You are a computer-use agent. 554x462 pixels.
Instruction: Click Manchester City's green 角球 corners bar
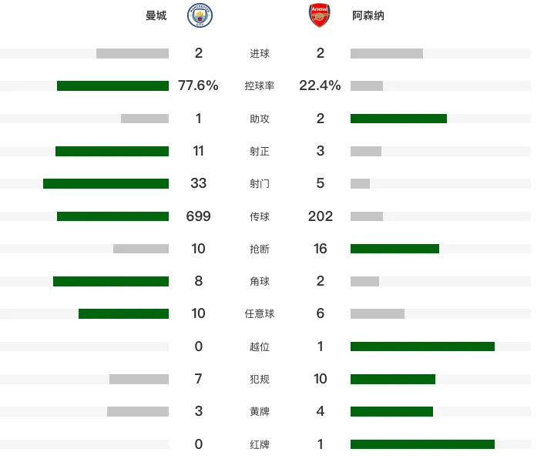pyautogui.click(x=111, y=282)
